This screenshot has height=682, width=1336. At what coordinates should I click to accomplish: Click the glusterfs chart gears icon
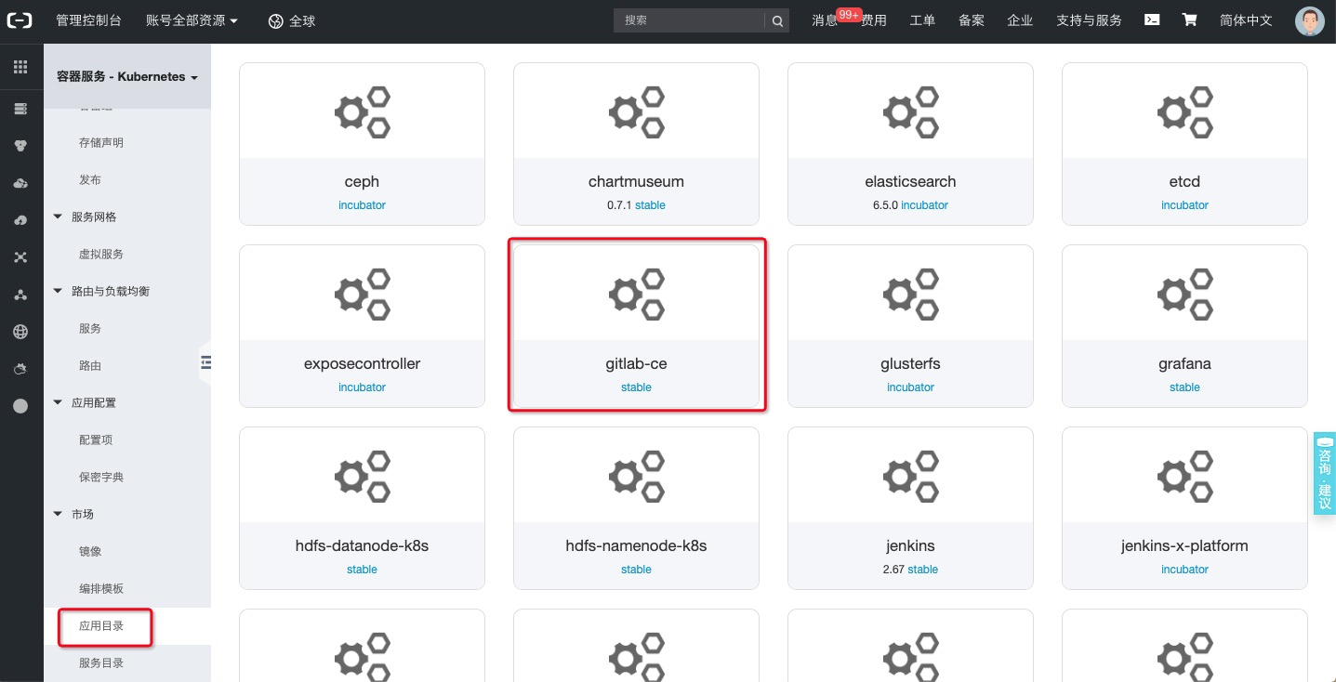(x=910, y=295)
